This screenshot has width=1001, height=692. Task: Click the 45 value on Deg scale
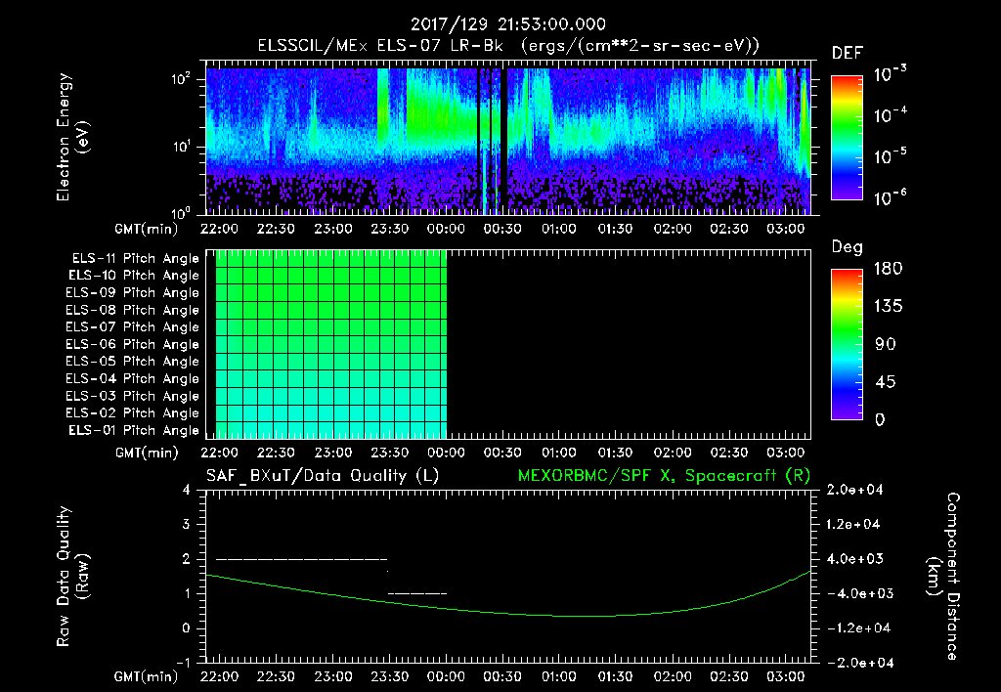[886, 382]
